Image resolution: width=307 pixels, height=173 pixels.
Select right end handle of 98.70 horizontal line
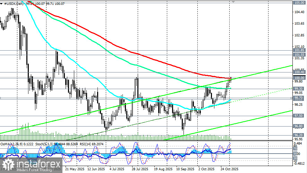point(291,98)
